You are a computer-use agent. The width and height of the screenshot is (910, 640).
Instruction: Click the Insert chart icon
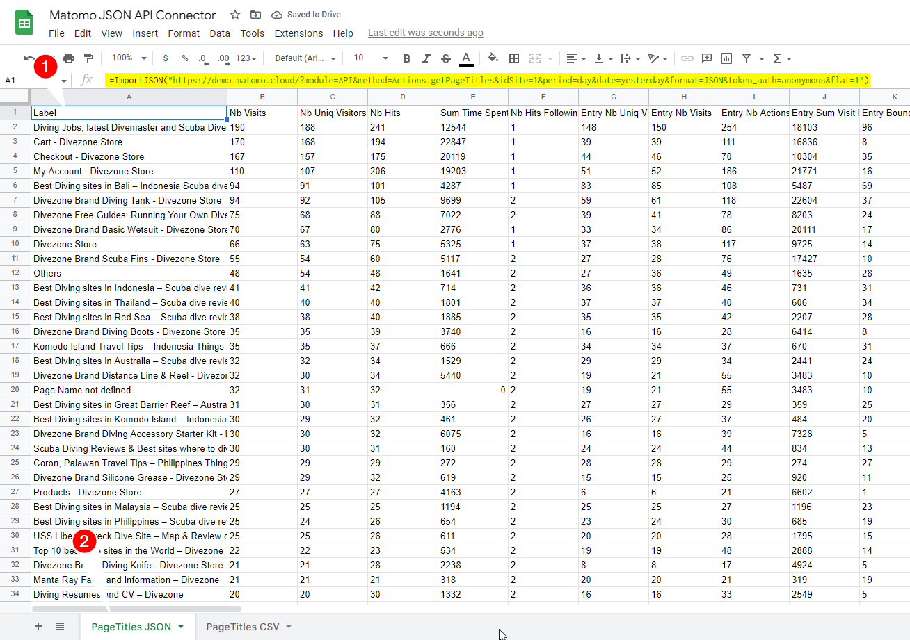click(x=726, y=58)
